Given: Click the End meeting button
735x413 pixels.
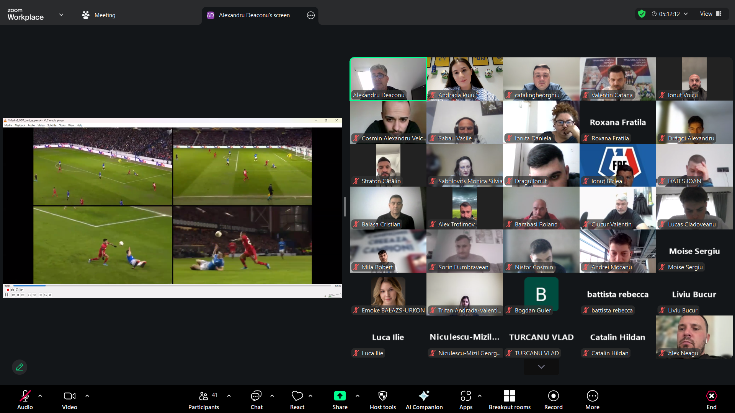Looking at the screenshot, I should click(x=711, y=400).
